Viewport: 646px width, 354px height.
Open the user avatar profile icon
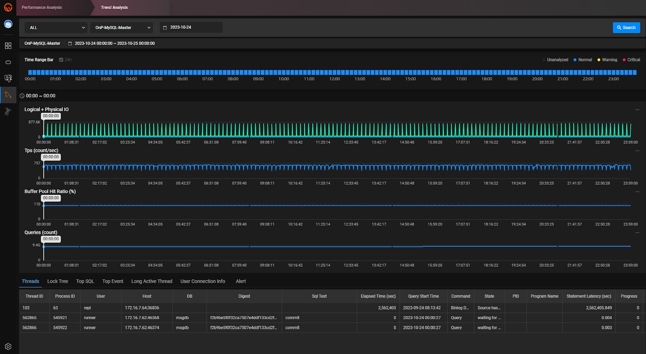pyautogui.click(x=8, y=24)
